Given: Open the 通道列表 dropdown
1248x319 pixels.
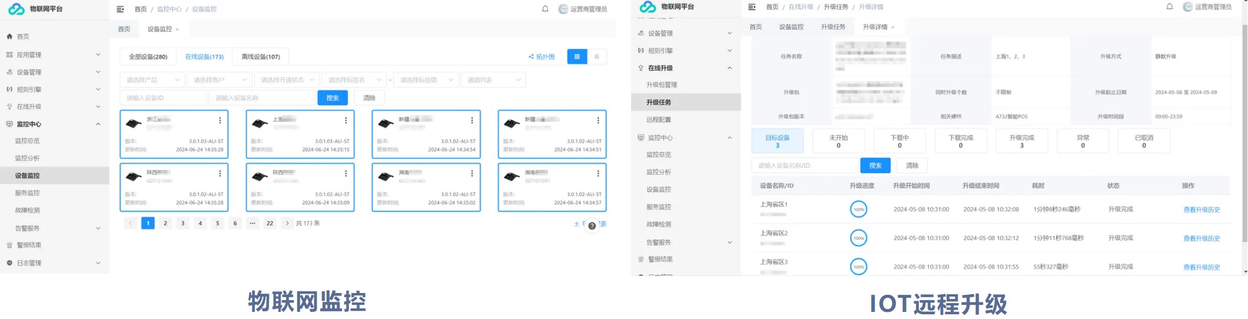Looking at the screenshot, I should point(493,80).
